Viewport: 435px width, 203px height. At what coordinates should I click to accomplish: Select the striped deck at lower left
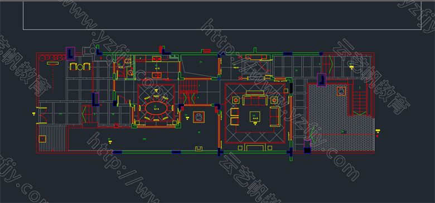[52, 138]
